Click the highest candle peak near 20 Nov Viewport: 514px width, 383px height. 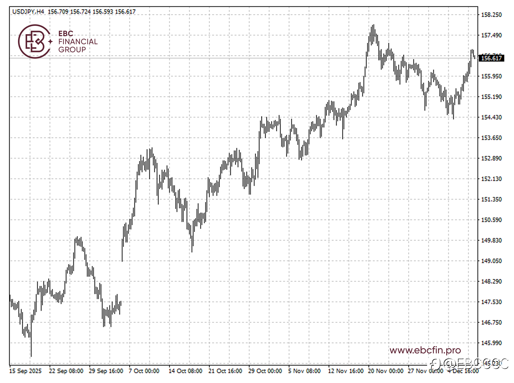[373, 25]
